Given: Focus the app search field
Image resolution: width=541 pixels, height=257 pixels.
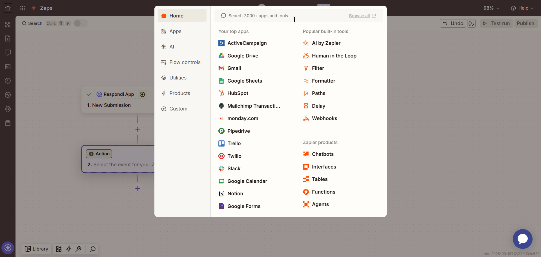Looking at the screenshot, I should click(x=282, y=16).
